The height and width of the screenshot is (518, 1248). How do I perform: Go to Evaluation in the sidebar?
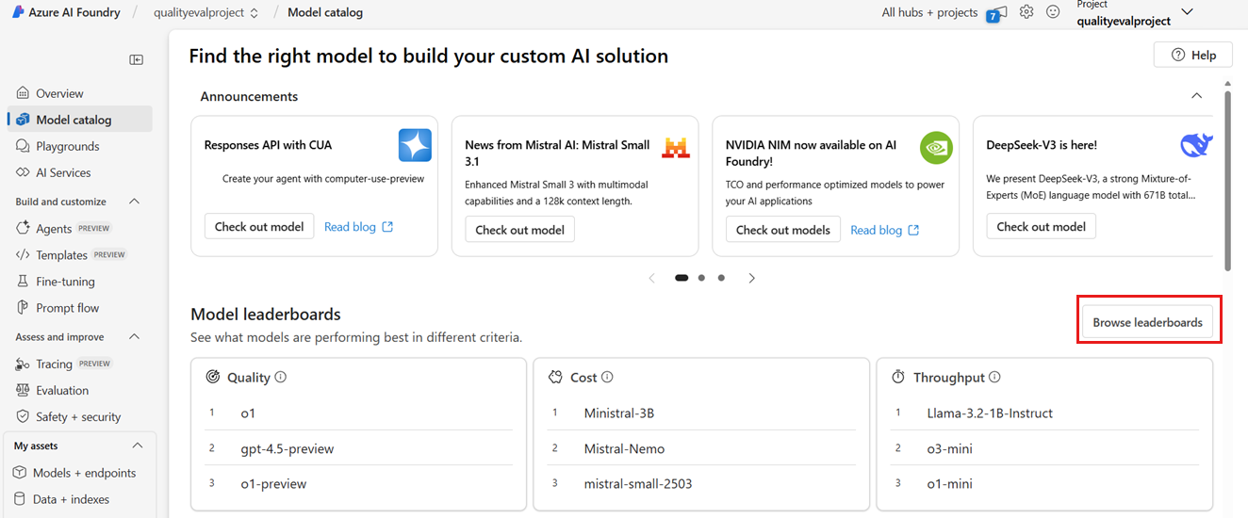click(62, 390)
